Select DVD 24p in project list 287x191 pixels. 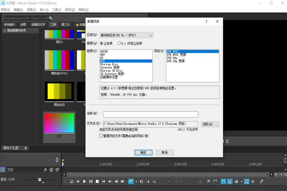click(173, 58)
